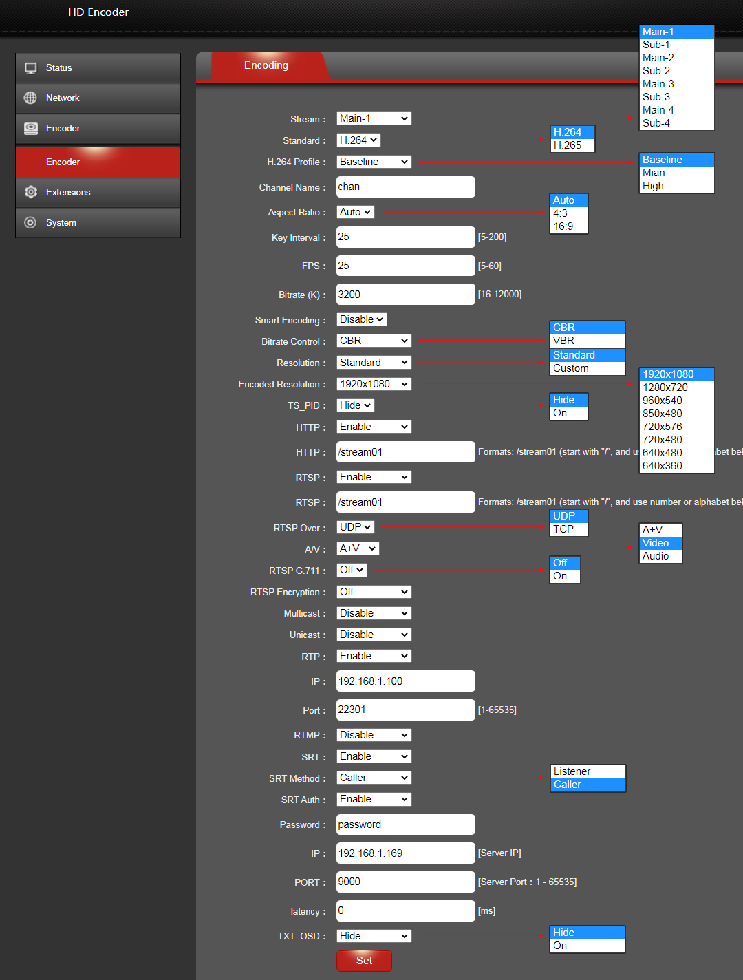This screenshot has height=980, width=743.
Task: Choose 1280x720 in the resolution list
Action: tap(665, 387)
